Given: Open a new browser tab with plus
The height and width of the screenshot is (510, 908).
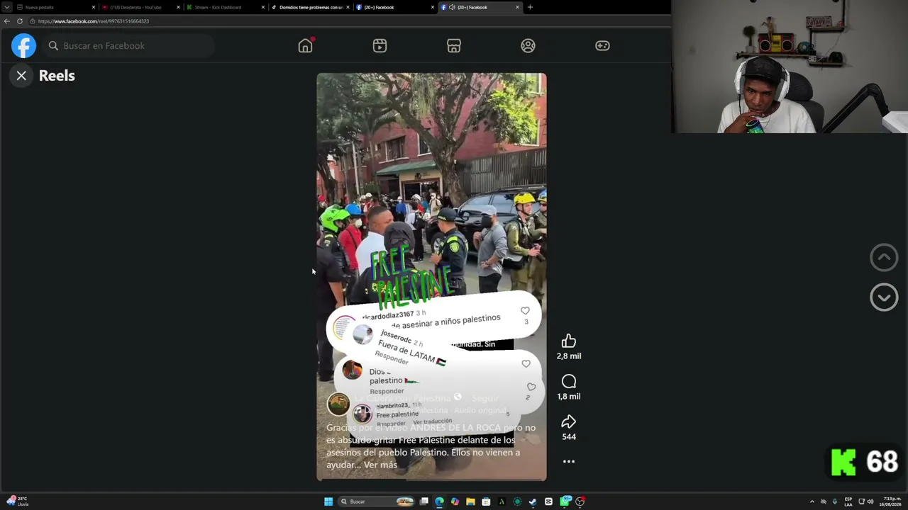Looking at the screenshot, I should point(530,7).
